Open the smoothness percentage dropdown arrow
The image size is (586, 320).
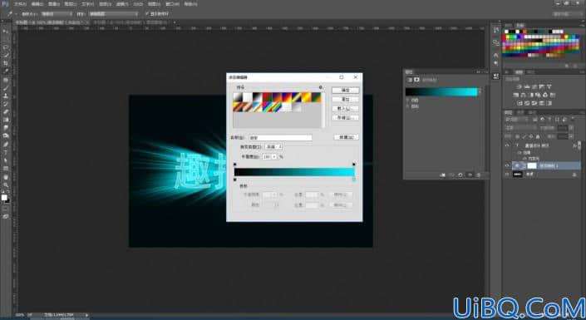(x=274, y=157)
